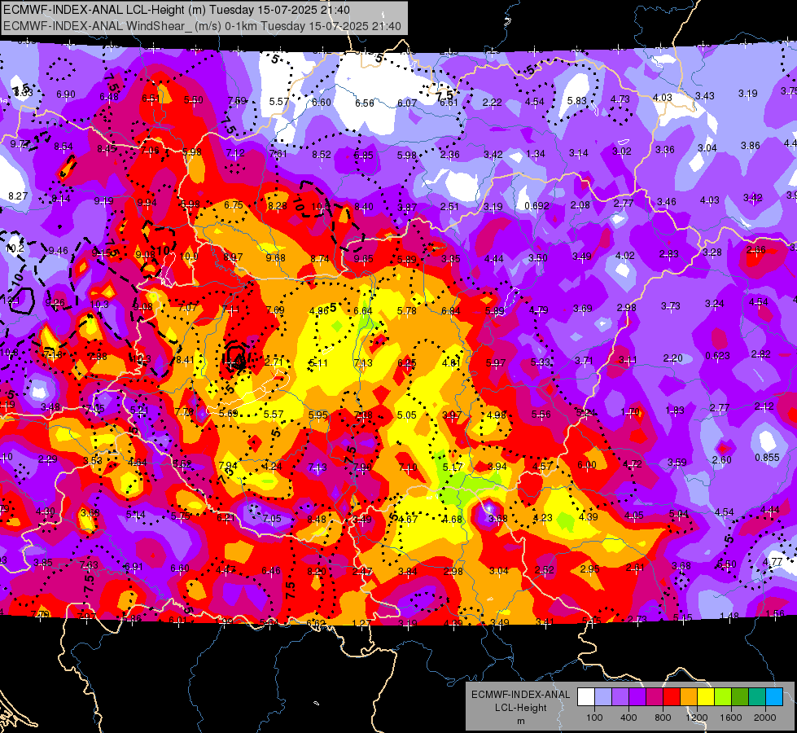Click the legend tick label 1600
The width and height of the screenshot is (797, 733).
coord(731,718)
